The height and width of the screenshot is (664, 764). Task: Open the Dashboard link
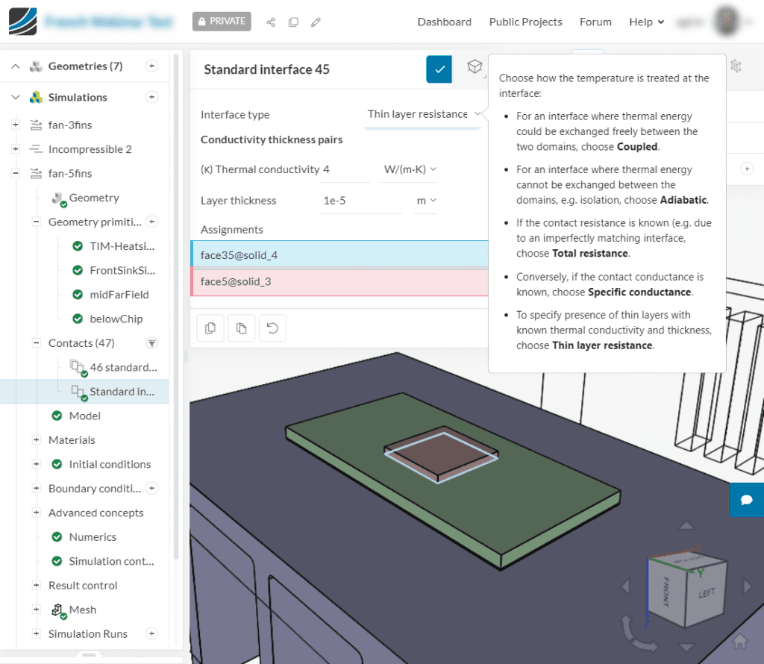click(x=444, y=22)
